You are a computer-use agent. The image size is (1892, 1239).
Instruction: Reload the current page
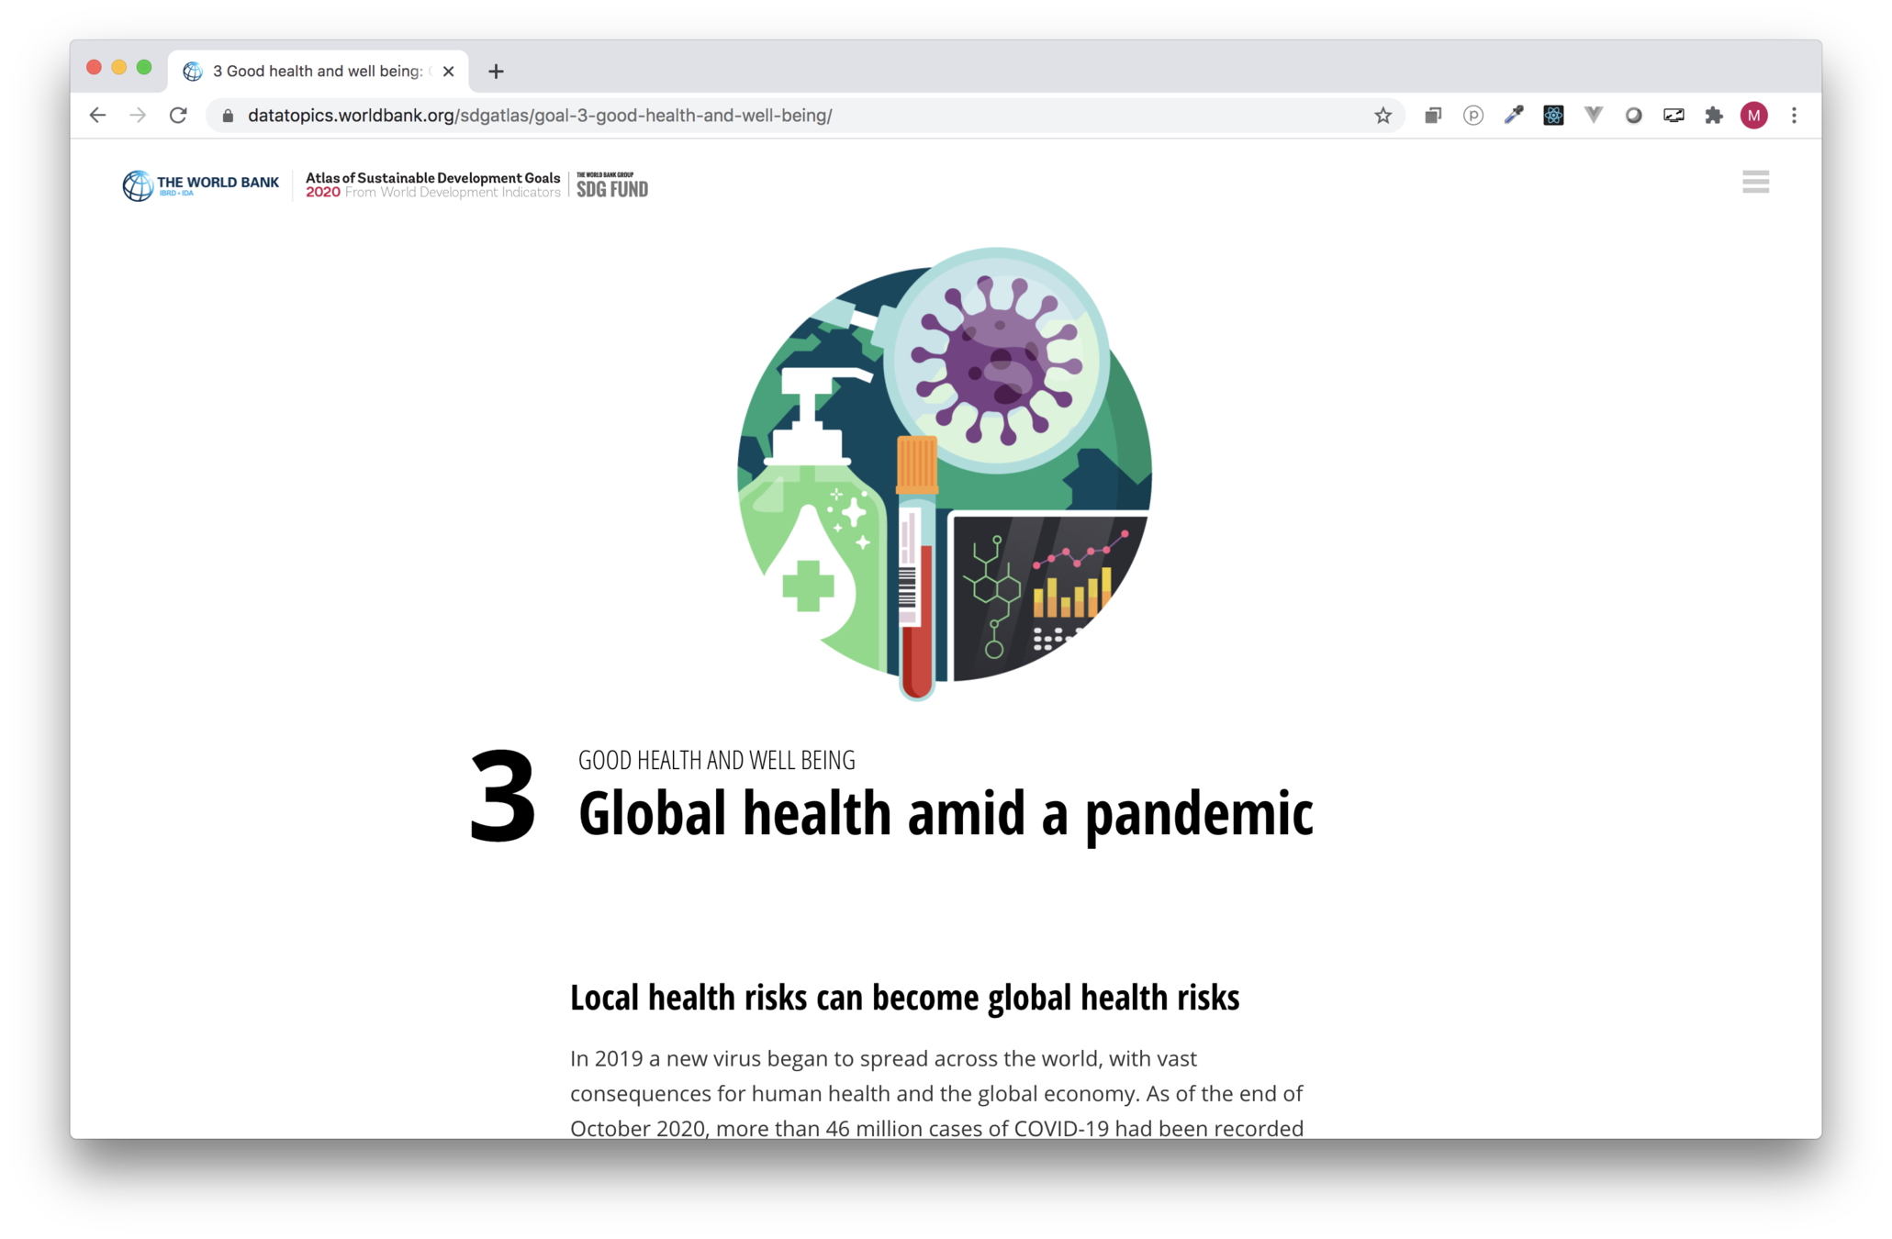point(178,116)
